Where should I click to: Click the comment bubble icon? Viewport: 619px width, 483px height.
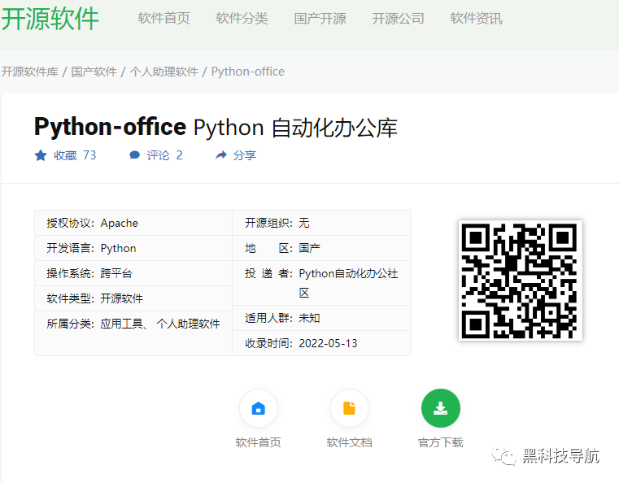point(134,155)
